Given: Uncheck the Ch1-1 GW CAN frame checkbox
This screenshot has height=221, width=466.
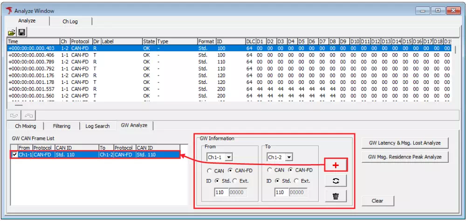Looking at the screenshot, I should click(14, 155).
